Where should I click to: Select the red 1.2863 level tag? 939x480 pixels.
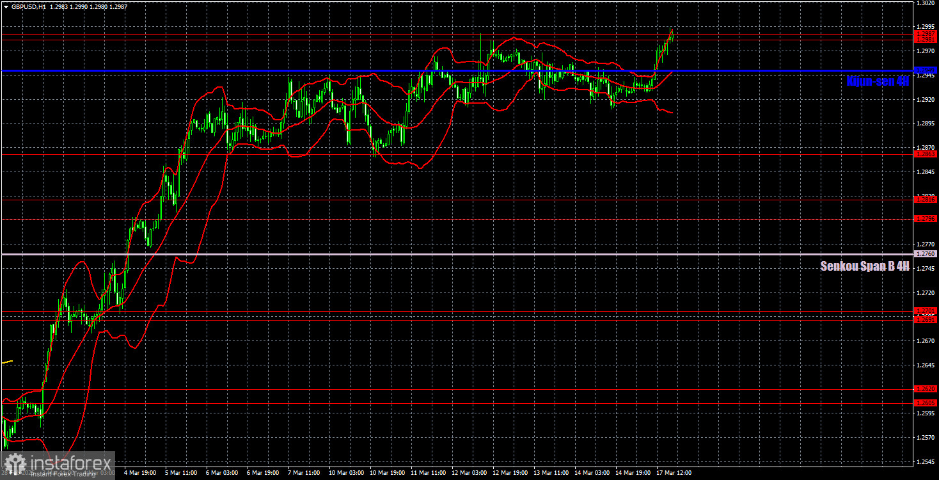(926, 154)
